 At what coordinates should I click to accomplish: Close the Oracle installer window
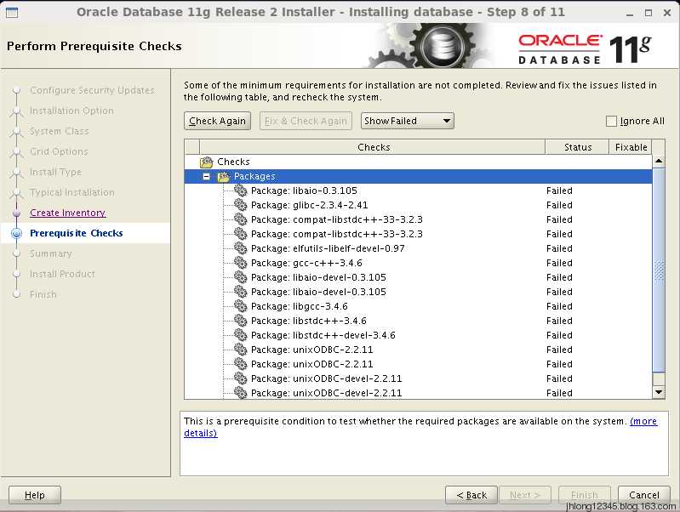click(667, 13)
